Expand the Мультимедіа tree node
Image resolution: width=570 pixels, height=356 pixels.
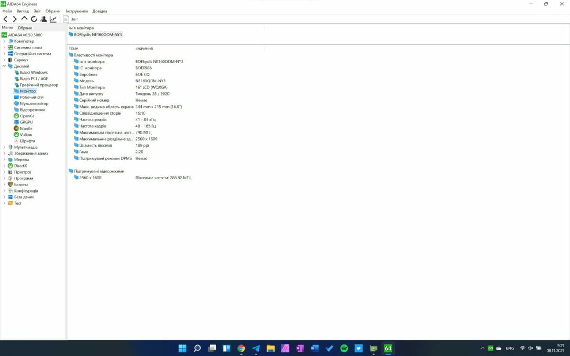(4, 147)
